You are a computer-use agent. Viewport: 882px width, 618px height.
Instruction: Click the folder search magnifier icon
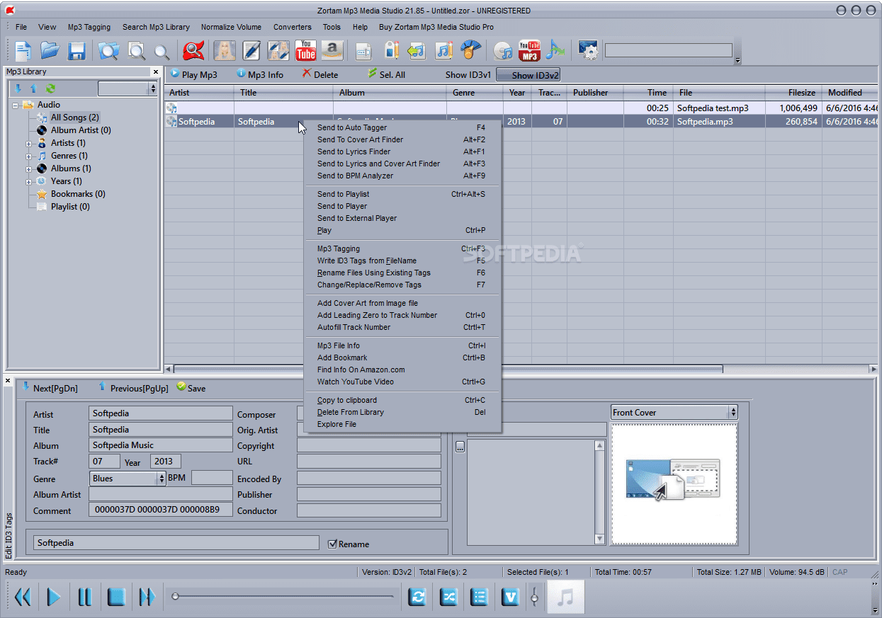tap(108, 50)
